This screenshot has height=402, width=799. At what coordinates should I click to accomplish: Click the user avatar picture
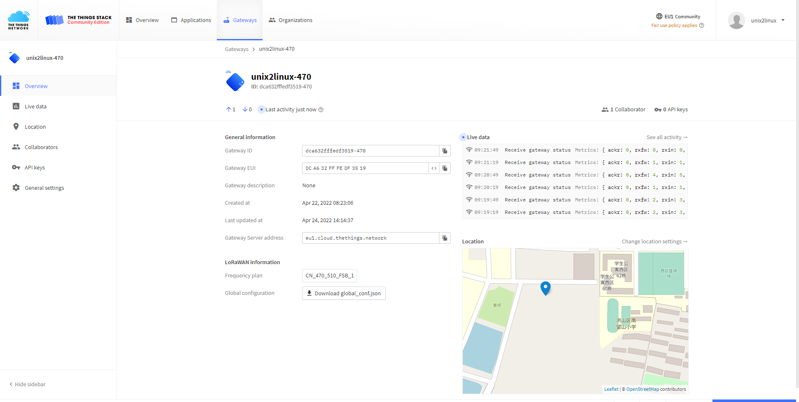click(x=736, y=20)
